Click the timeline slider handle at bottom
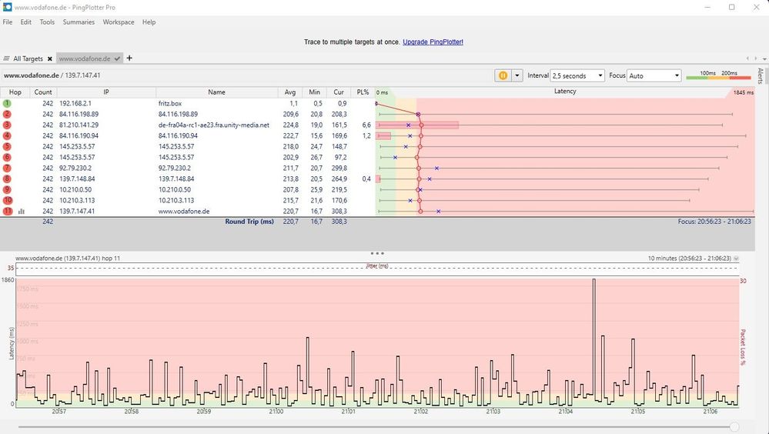Viewport: 769px width, 434px height. [734, 427]
